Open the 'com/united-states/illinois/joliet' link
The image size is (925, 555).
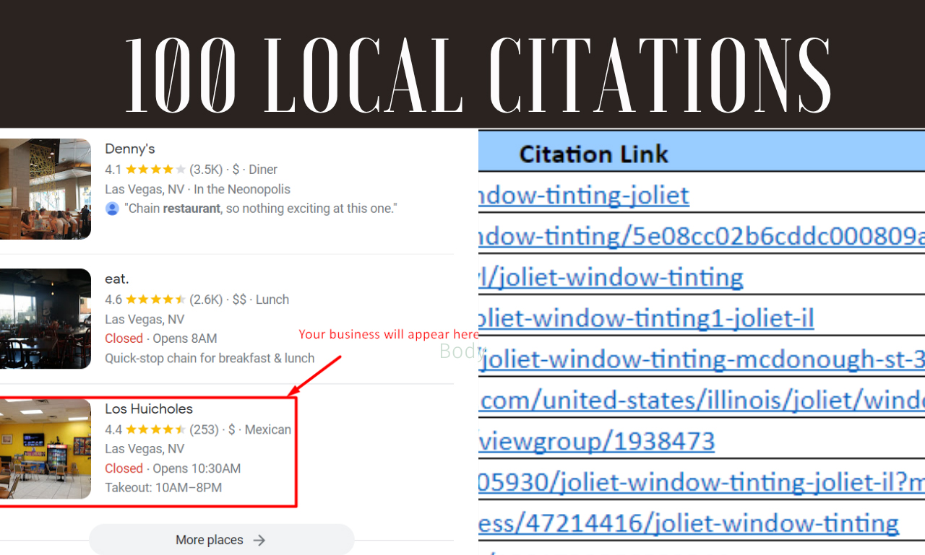tap(702, 400)
